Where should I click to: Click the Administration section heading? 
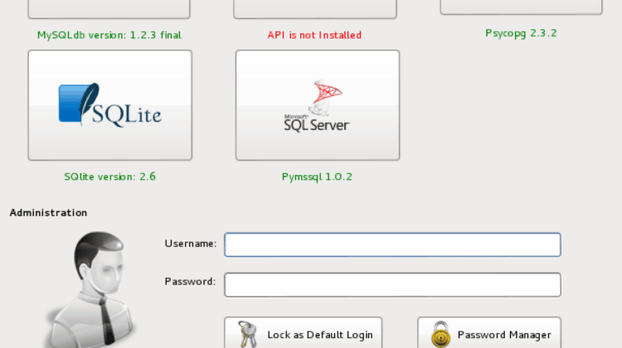(48, 213)
